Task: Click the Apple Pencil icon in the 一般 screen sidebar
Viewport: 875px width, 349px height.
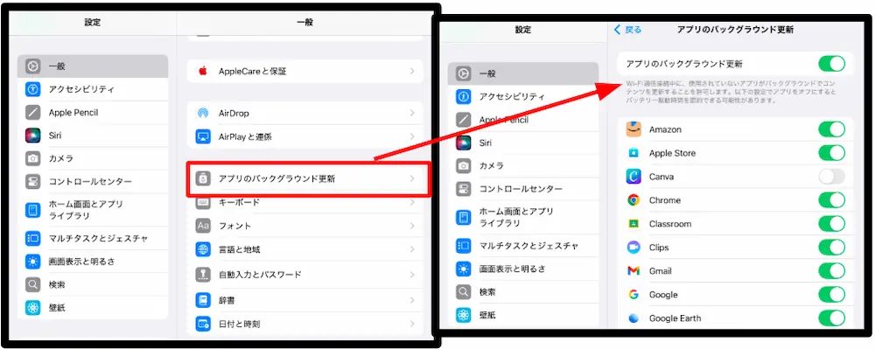Action: pyautogui.click(x=33, y=112)
